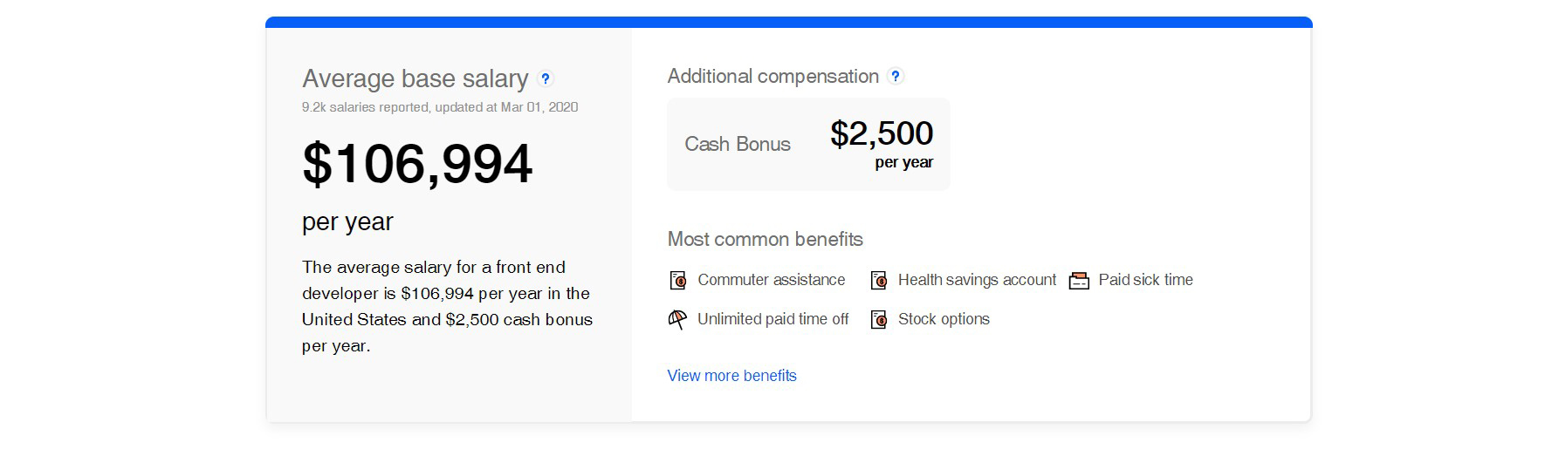Screen dimensions: 1545x456
Task: Click the Stock options icon
Action: pos(878,319)
